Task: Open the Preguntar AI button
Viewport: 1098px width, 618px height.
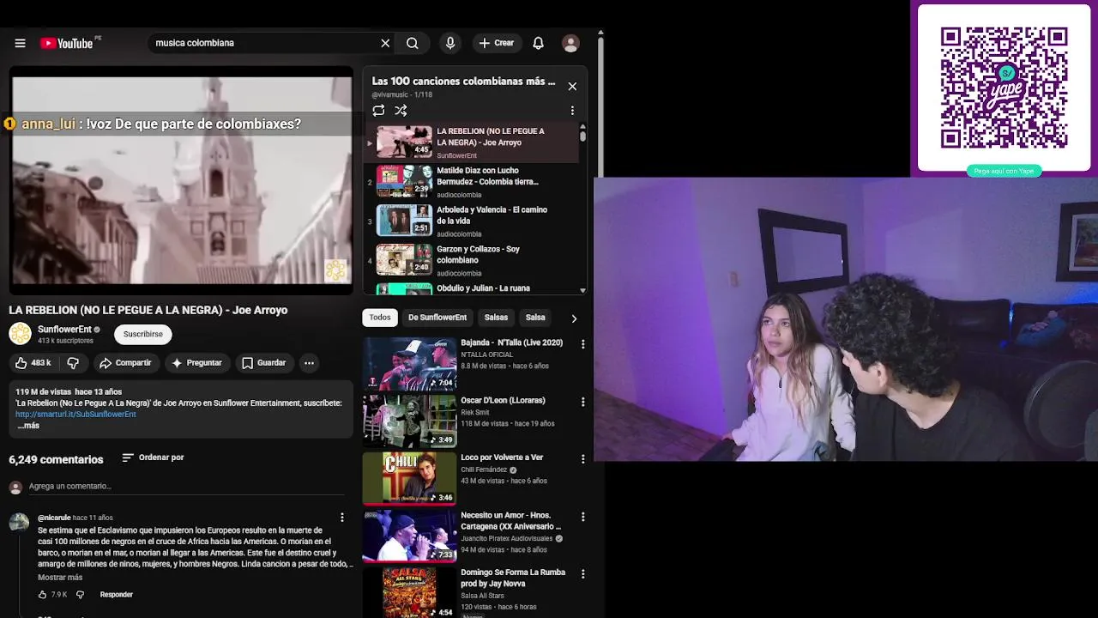Action: point(196,363)
